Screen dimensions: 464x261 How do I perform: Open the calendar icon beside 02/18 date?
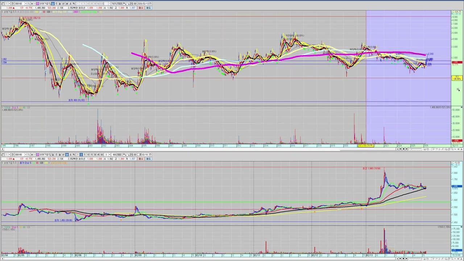[x=150, y=155]
